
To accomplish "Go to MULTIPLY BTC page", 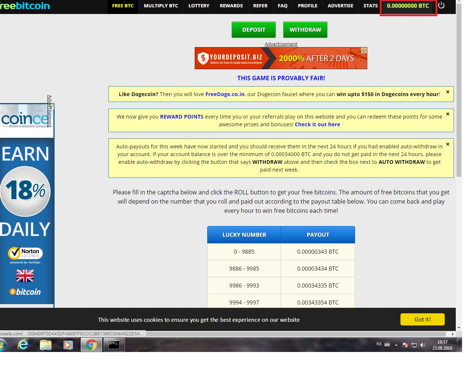I will (x=161, y=6).
